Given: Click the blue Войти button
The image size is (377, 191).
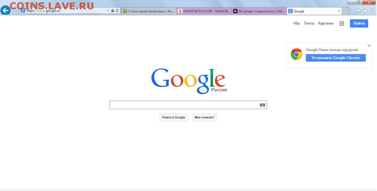Looking at the screenshot, I should click(x=359, y=23).
